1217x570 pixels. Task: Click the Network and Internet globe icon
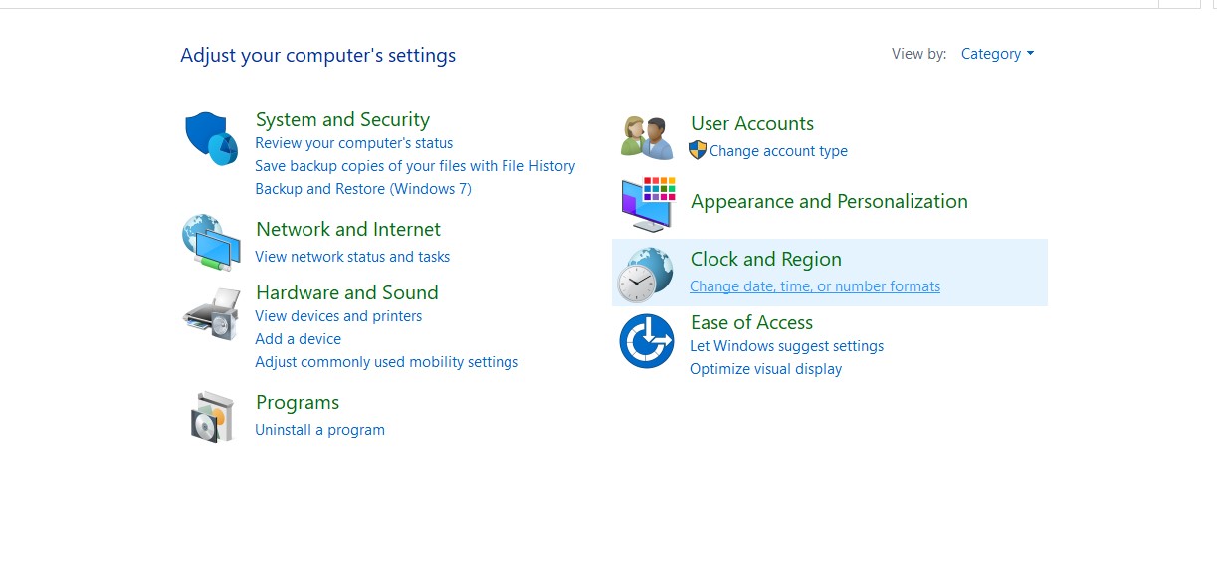click(211, 242)
